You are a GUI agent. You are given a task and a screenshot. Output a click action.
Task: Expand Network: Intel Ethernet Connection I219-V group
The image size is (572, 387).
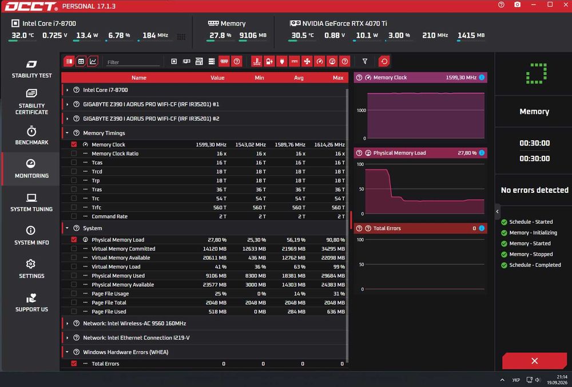67,338
